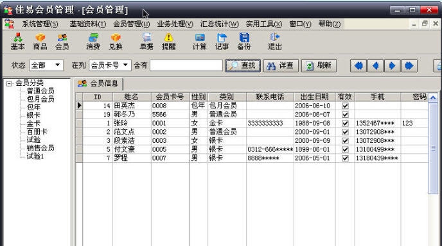The height and width of the screenshot is (246, 442).
Task: Click the 备份 backup disk icon
Action: tap(244, 42)
